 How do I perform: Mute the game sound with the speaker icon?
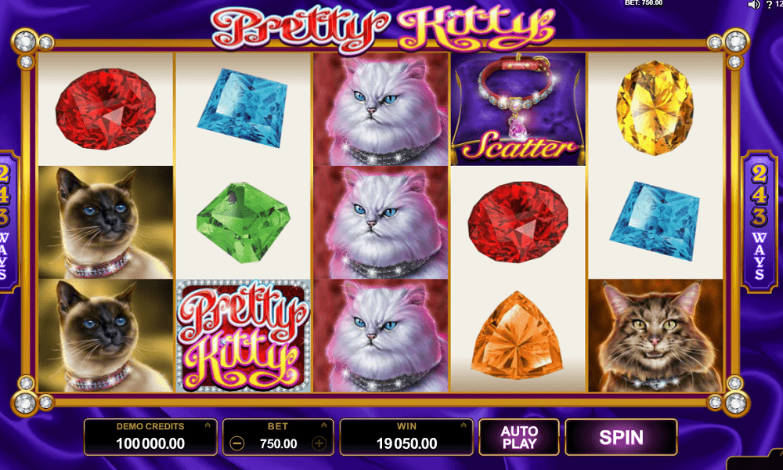pyautogui.click(x=753, y=5)
